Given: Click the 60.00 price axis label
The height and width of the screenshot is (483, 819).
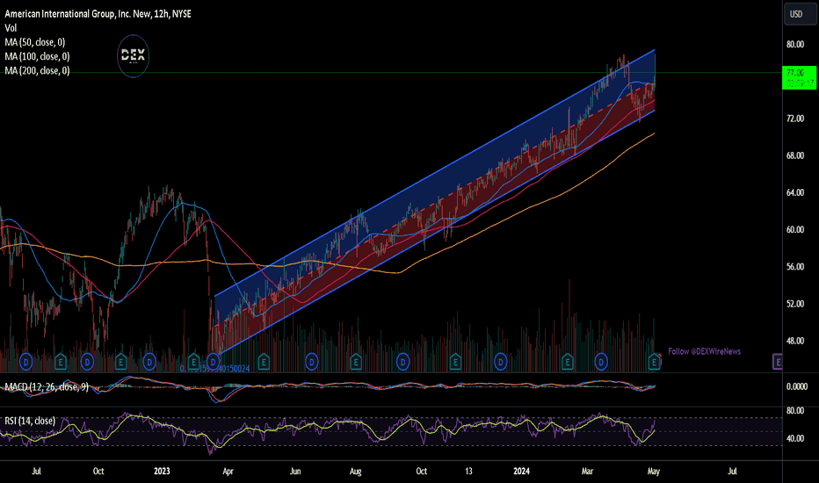Looking at the screenshot, I should tap(795, 230).
